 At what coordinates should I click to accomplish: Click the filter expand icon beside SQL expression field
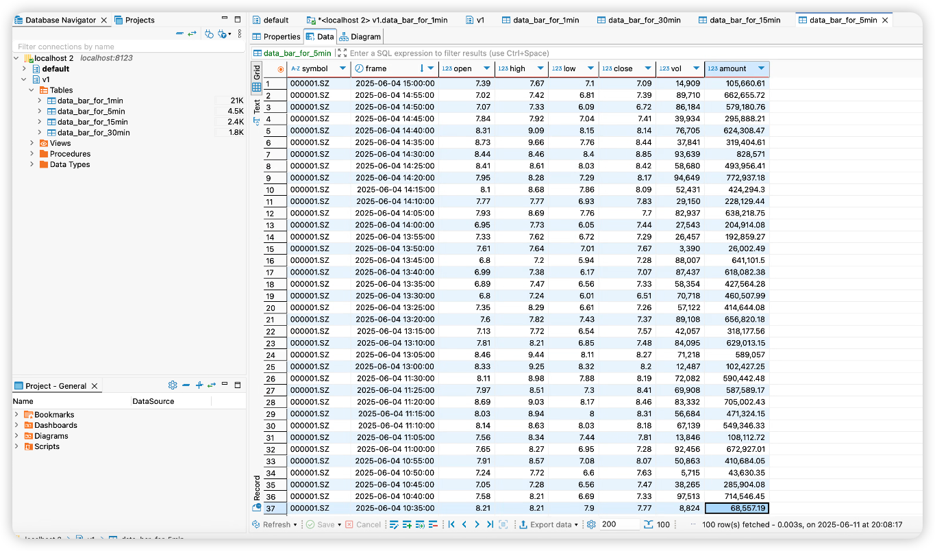(342, 53)
